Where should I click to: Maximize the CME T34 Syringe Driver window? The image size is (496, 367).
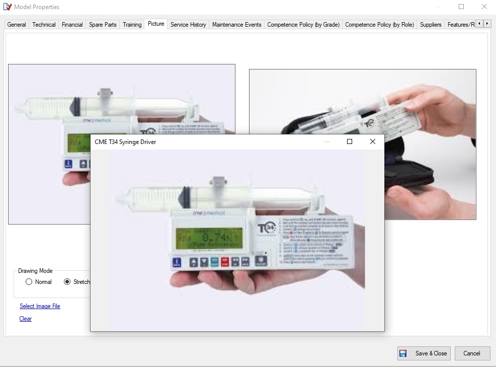click(350, 141)
